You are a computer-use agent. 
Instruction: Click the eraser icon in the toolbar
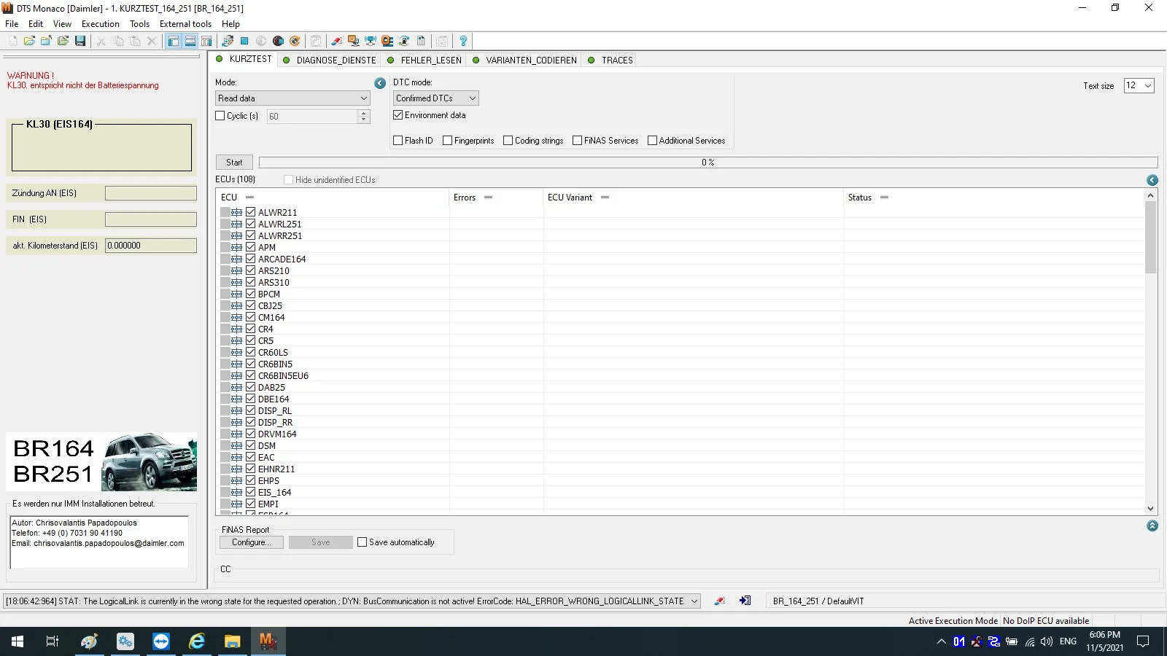pos(336,41)
